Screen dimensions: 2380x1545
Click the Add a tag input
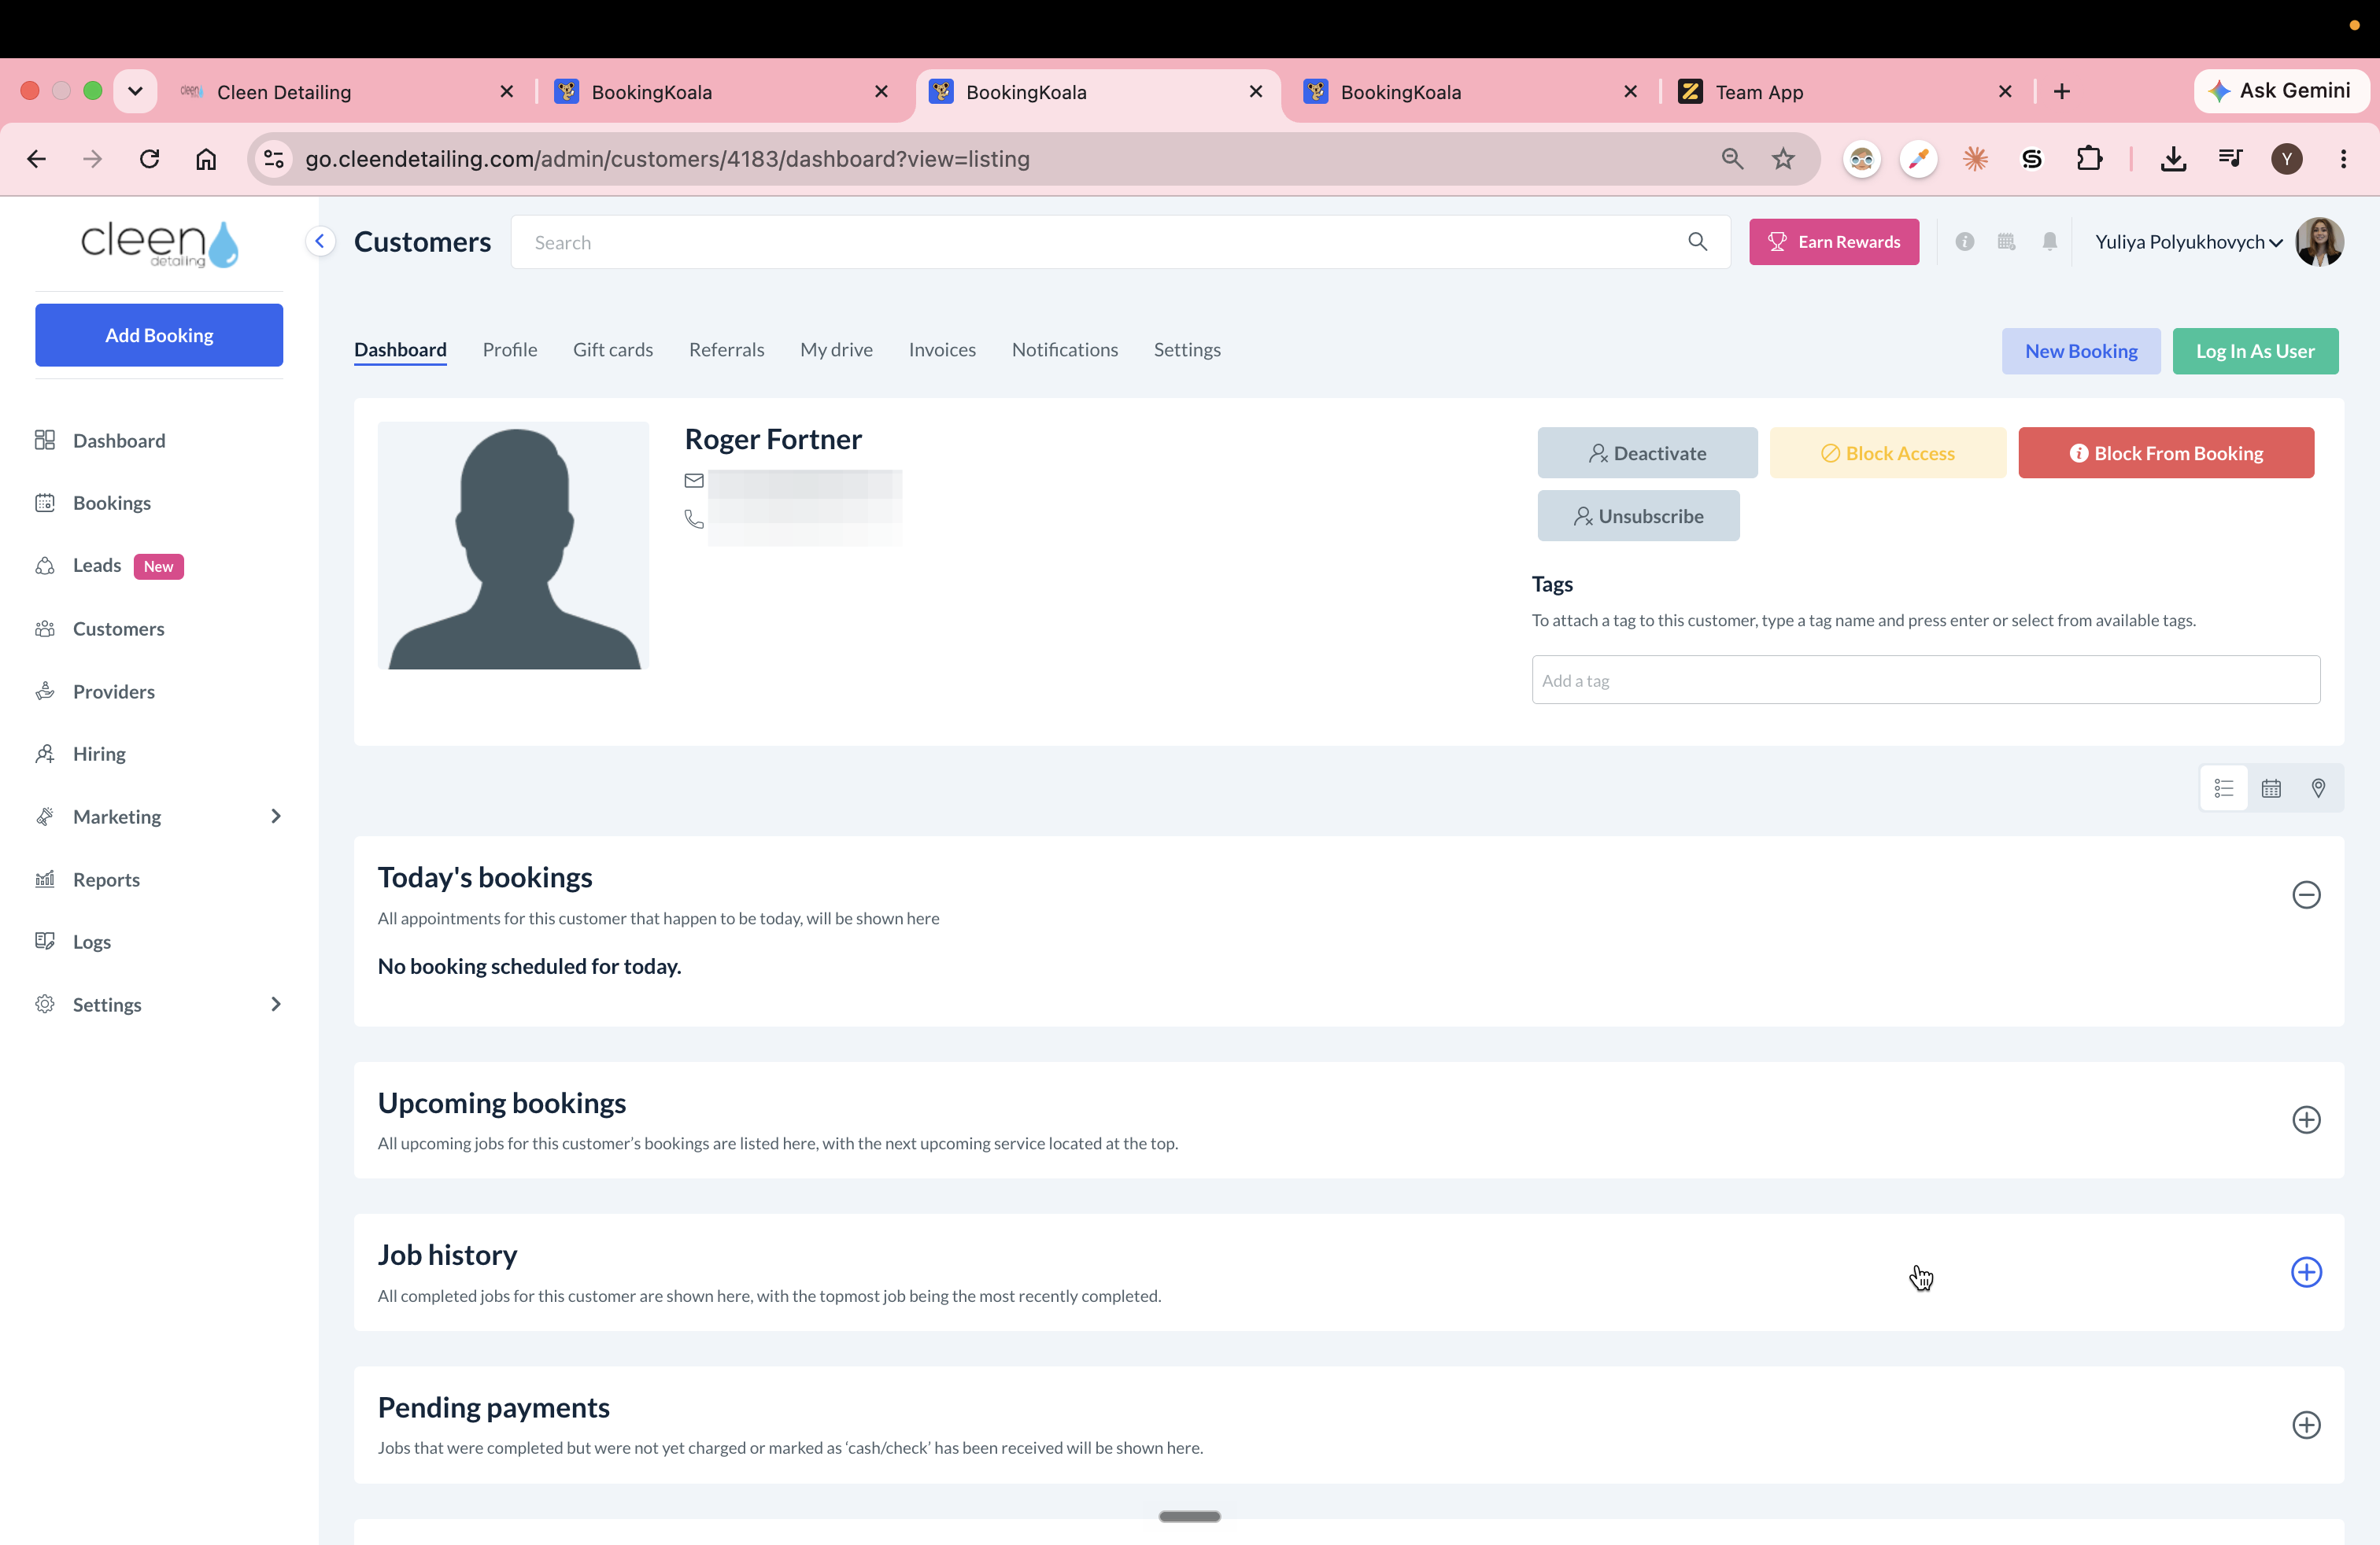pyautogui.click(x=1925, y=680)
